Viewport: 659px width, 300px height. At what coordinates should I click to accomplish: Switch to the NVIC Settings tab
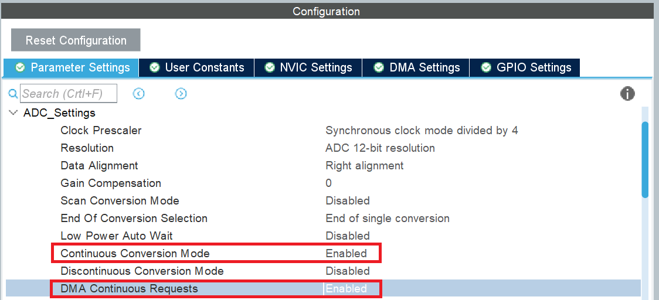coord(308,67)
